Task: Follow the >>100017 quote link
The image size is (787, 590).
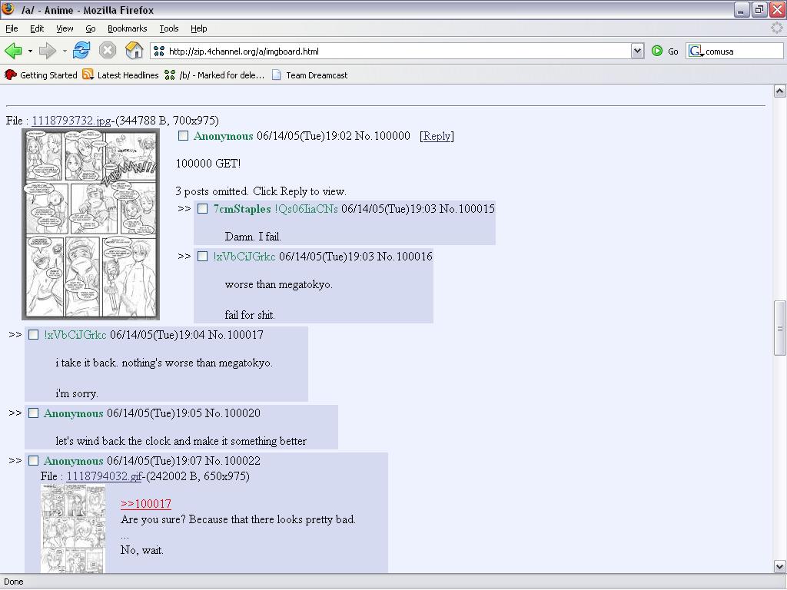Action: pyautogui.click(x=145, y=504)
